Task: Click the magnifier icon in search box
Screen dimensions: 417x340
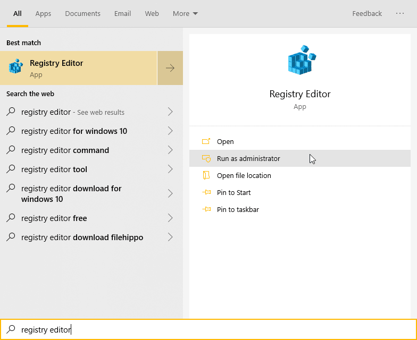Action: tap(11, 329)
